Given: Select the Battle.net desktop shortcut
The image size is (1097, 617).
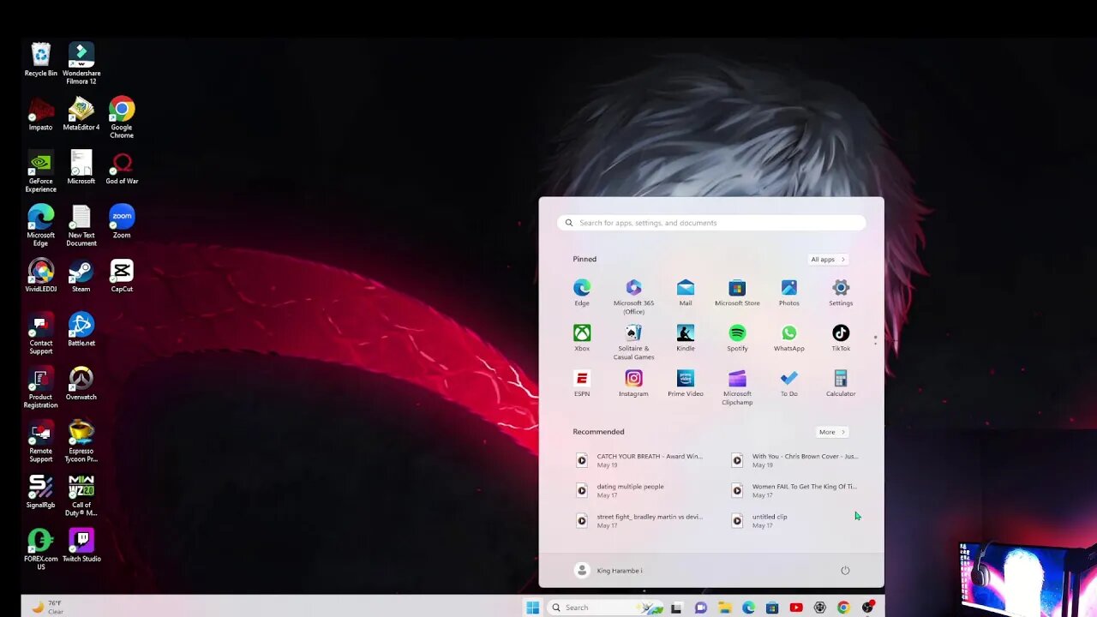Looking at the screenshot, I should point(81,330).
